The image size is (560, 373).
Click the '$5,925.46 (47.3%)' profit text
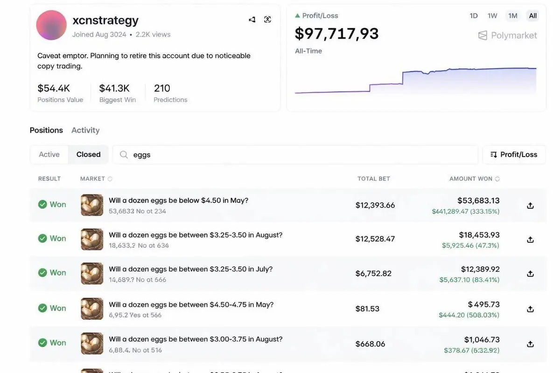(470, 246)
